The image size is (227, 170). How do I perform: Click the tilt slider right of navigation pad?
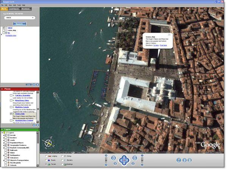click(142, 160)
